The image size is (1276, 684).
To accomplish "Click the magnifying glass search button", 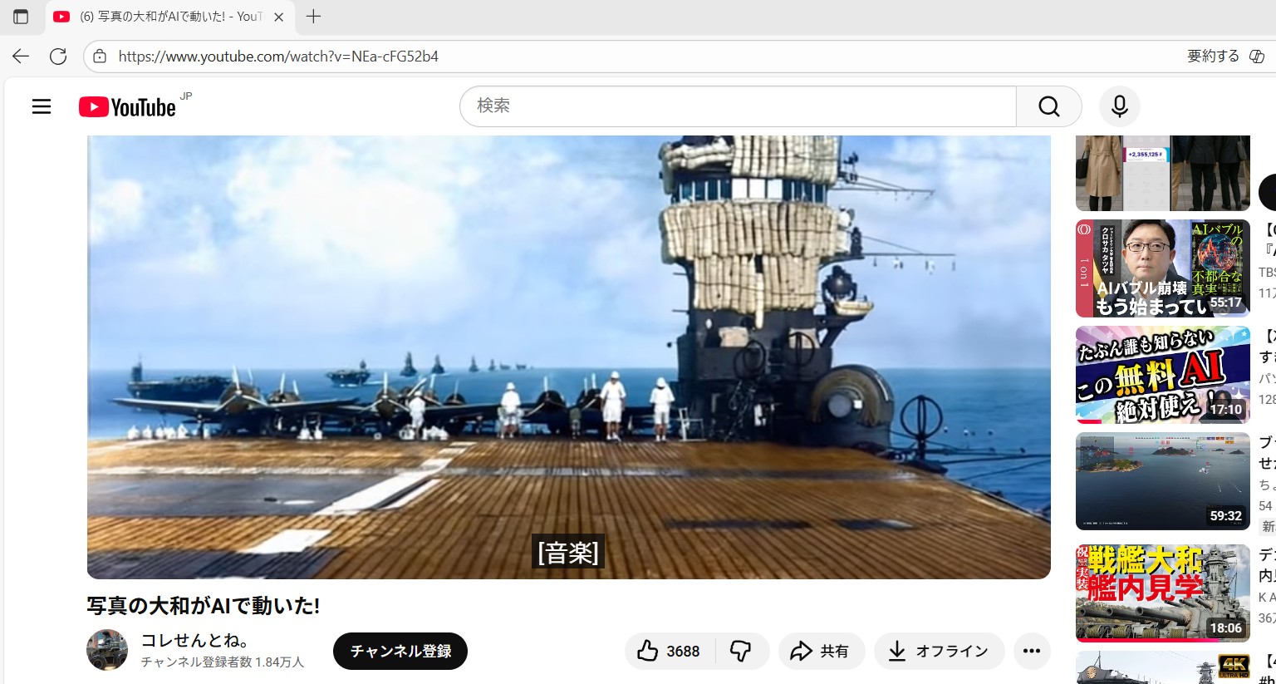I will pyautogui.click(x=1048, y=106).
